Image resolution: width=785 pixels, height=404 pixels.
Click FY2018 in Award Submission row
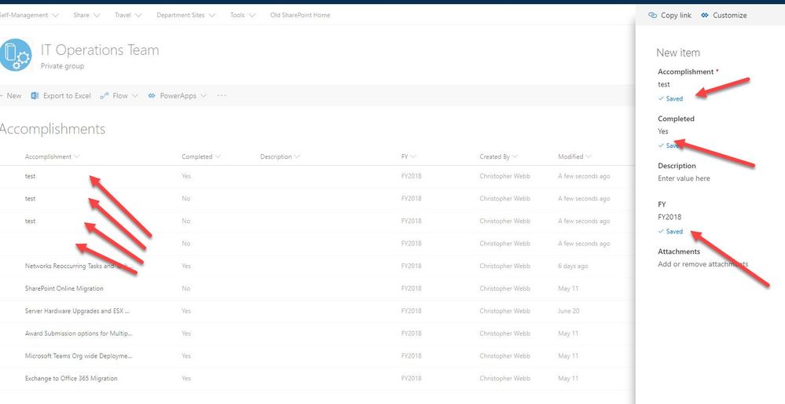(411, 333)
